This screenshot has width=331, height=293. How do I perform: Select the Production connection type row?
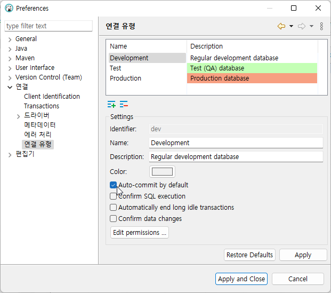point(126,78)
